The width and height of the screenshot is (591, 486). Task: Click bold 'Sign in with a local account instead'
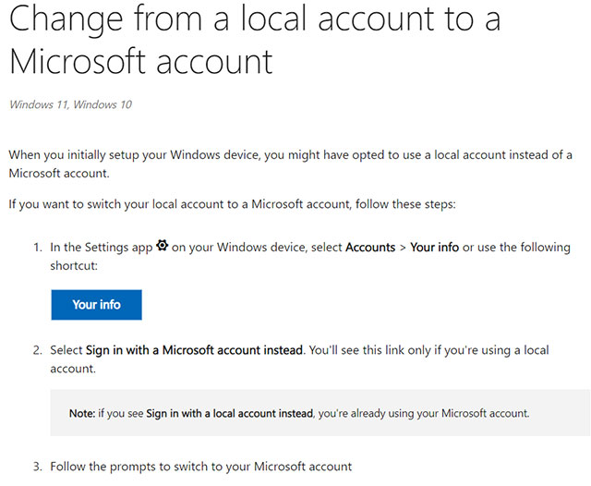pyautogui.click(x=228, y=412)
